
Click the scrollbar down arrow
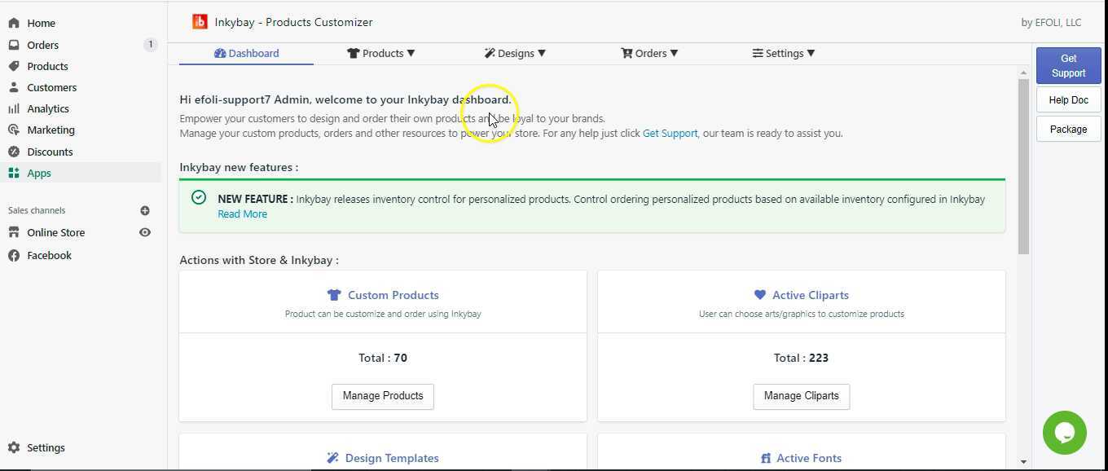(1023, 462)
